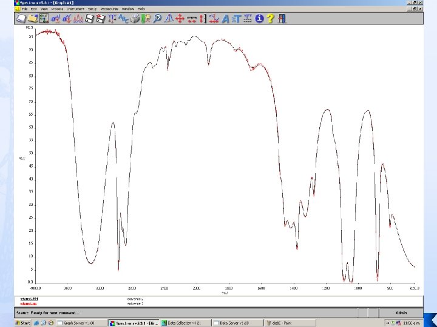Switch to the Paint taskbar window
The image size is (437, 327).
pos(290,323)
